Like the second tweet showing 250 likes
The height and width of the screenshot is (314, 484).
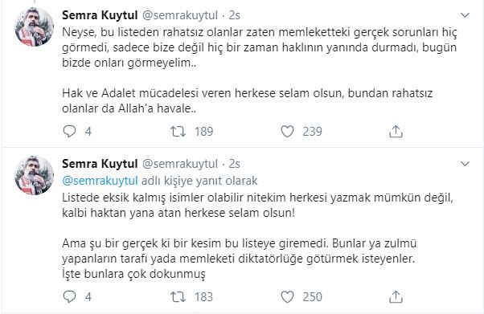pyautogui.click(x=287, y=296)
